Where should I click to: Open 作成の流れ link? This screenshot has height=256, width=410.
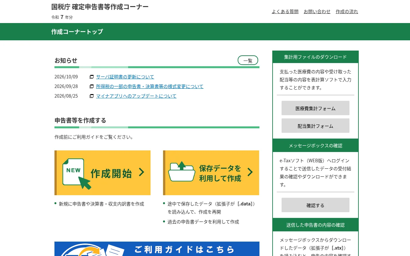point(347,12)
